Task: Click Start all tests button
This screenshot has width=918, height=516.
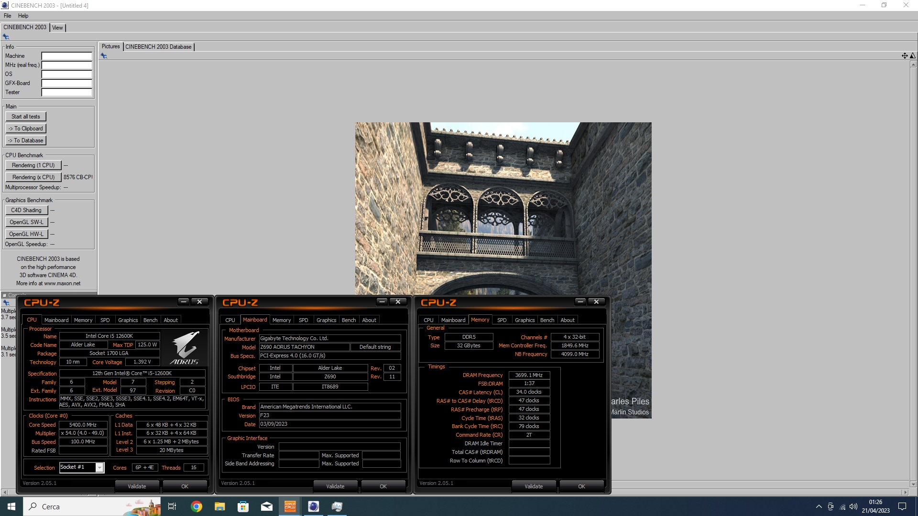Action: coord(26,117)
